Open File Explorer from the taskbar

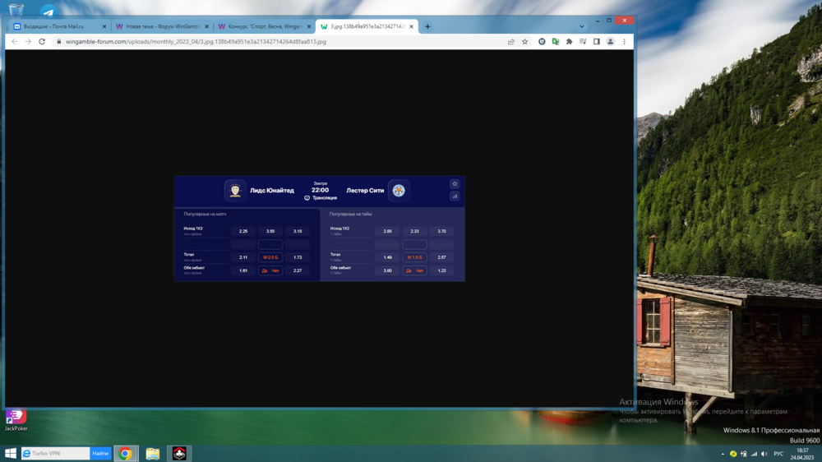tap(153, 453)
